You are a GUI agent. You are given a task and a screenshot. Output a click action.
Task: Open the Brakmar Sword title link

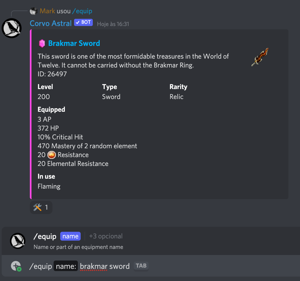coord(74,43)
